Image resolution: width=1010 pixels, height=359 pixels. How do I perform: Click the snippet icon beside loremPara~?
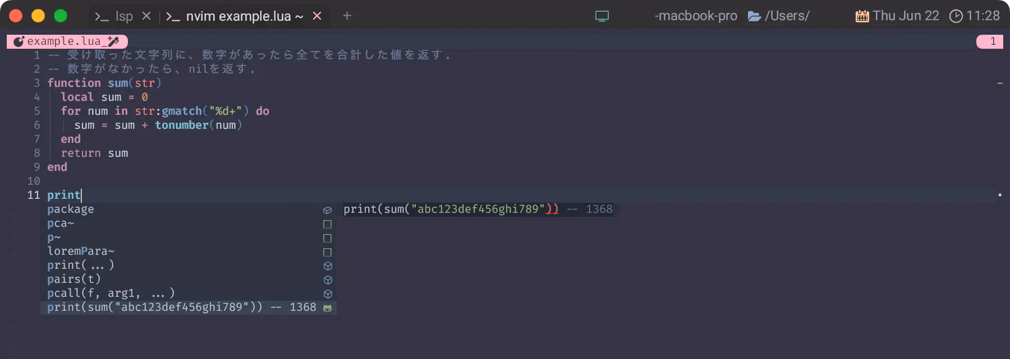point(328,252)
